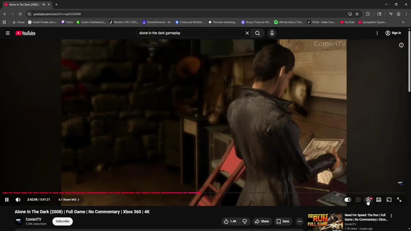Pause the video playback

click(7, 200)
